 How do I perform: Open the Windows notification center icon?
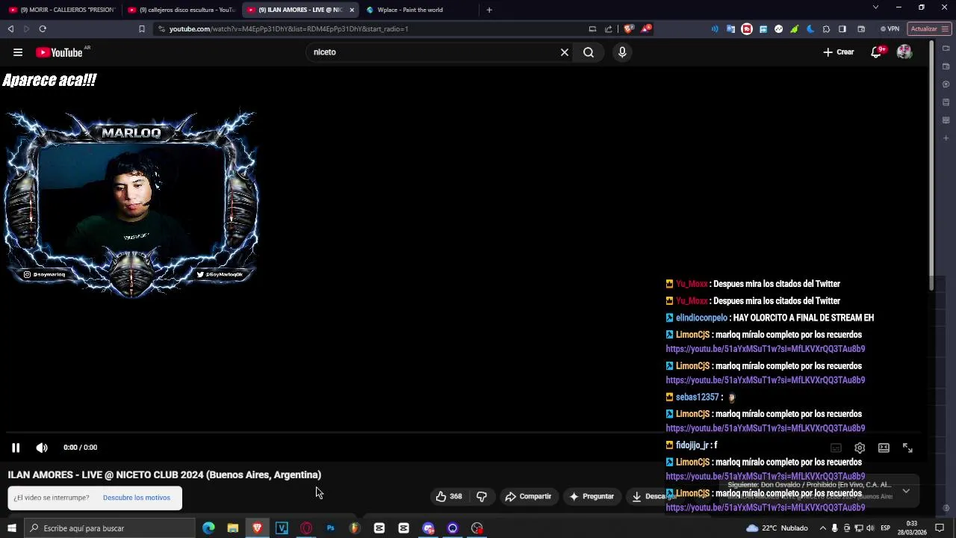(x=940, y=528)
